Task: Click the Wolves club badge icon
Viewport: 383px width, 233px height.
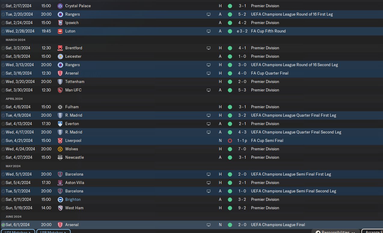Action: pyautogui.click(x=60, y=149)
